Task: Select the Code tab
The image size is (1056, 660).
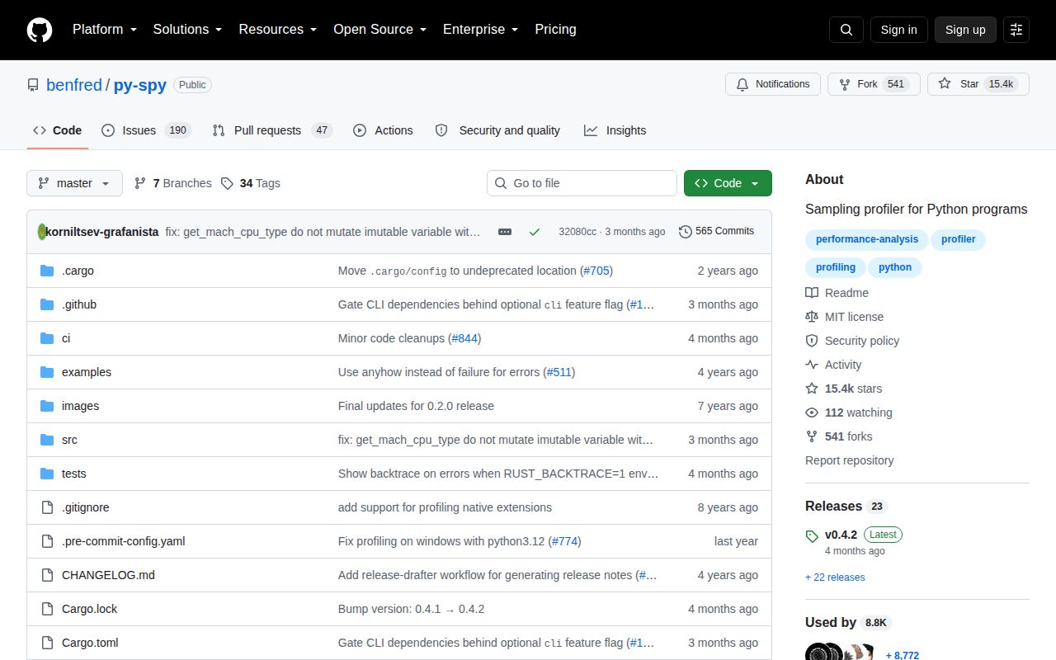Action: (x=57, y=130)
